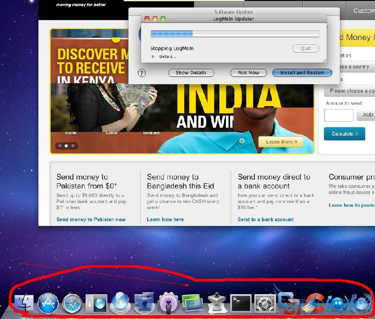Open Terminal from the dock
375x319 pixels.
click(x=241, y=304)
